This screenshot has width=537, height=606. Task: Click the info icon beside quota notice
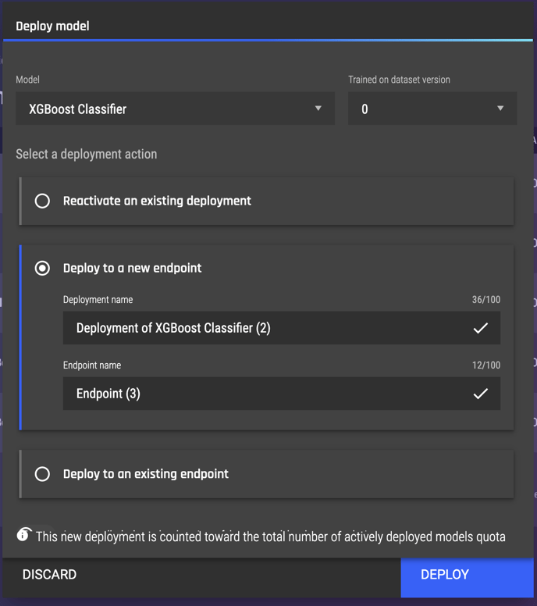[24, 534]
